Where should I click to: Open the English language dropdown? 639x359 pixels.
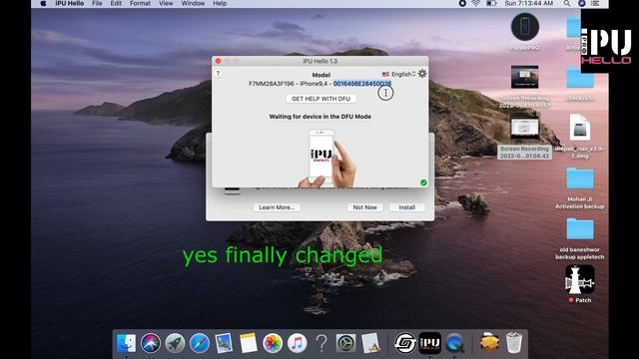pyautogui.click(x=398, y=74)
